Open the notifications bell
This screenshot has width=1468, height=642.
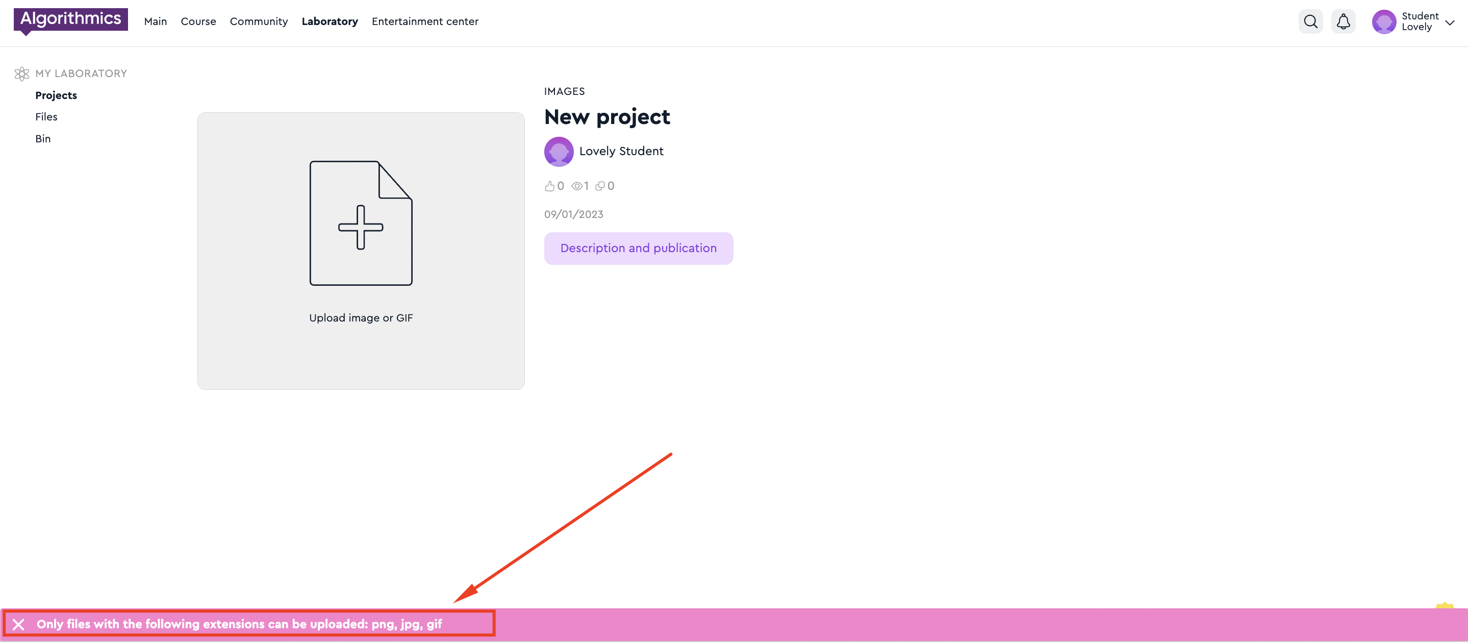(1343, 21)
